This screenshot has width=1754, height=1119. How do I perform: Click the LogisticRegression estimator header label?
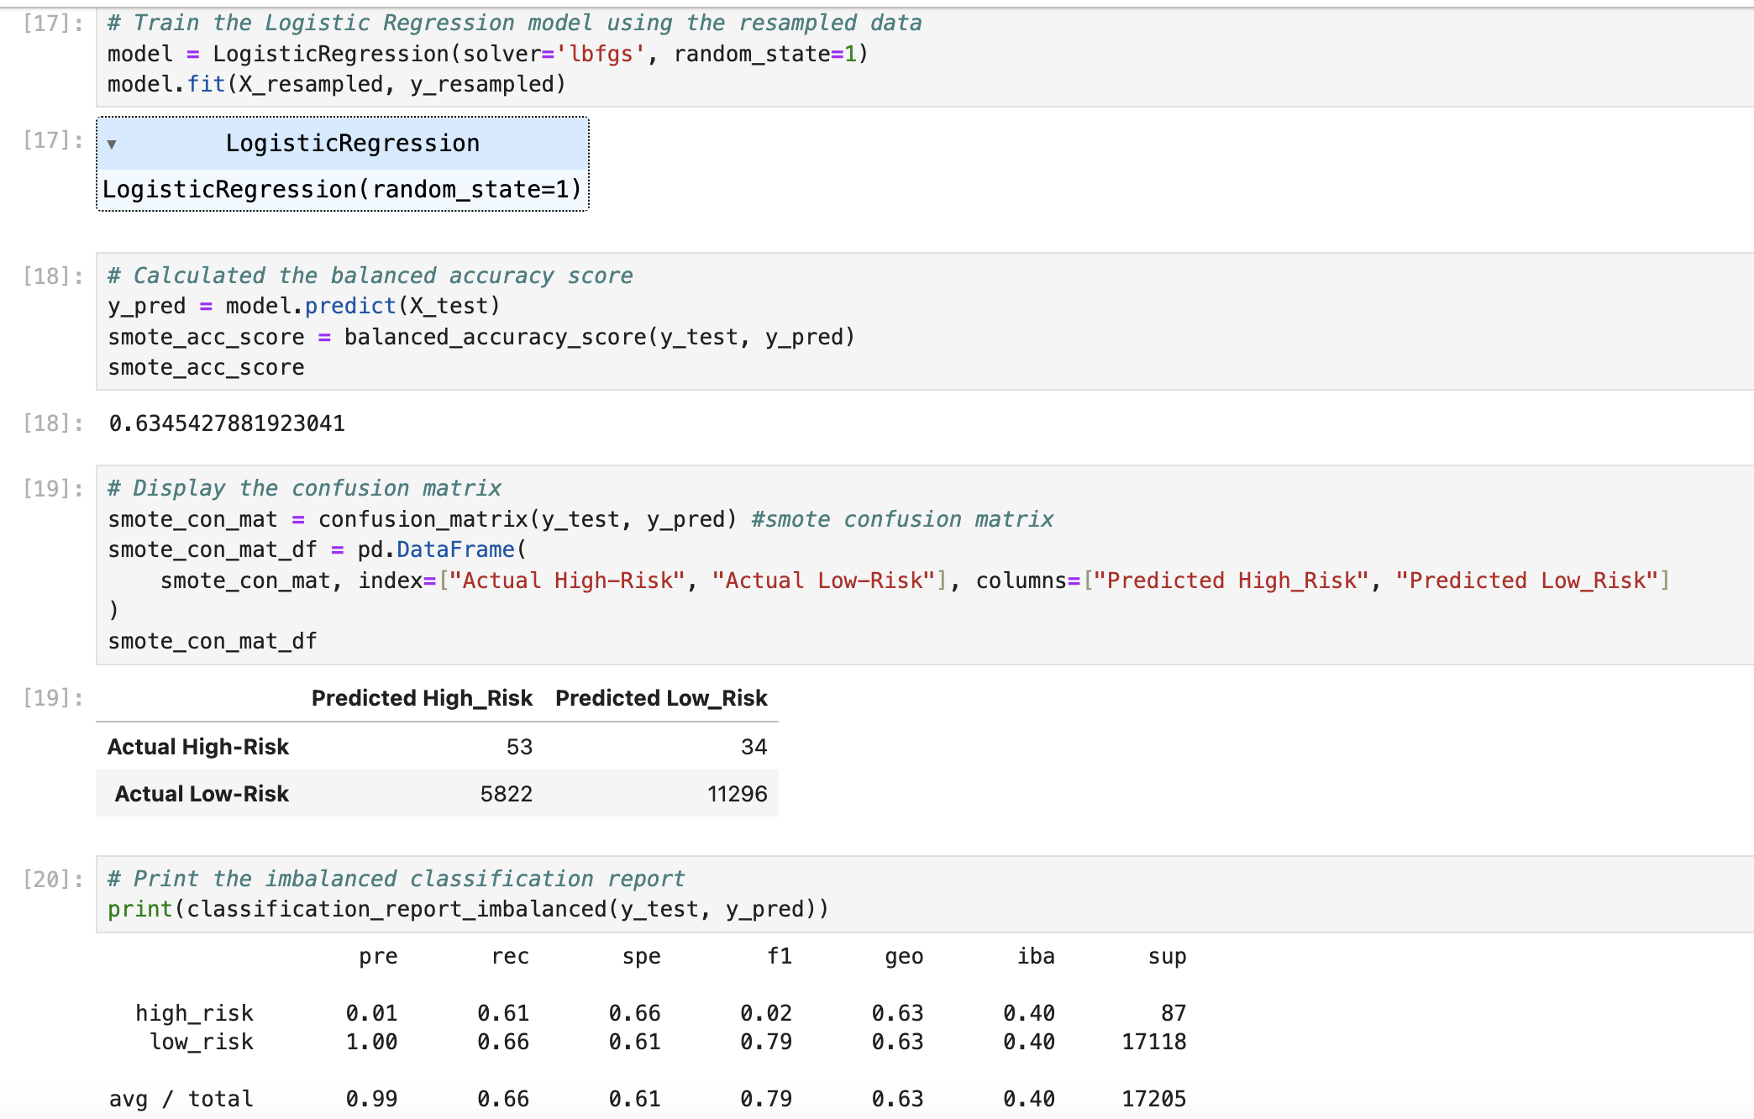352,144
